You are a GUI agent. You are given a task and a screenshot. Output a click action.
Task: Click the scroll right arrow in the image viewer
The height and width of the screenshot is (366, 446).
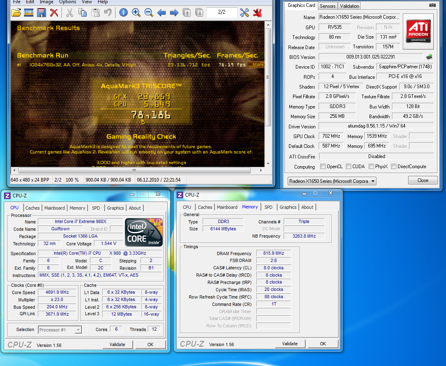pos(261,170)
